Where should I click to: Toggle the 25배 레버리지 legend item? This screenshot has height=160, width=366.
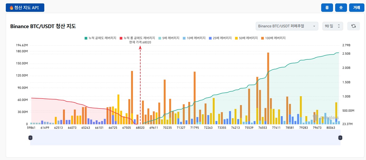pyautogui.click(x=220, y=38)
